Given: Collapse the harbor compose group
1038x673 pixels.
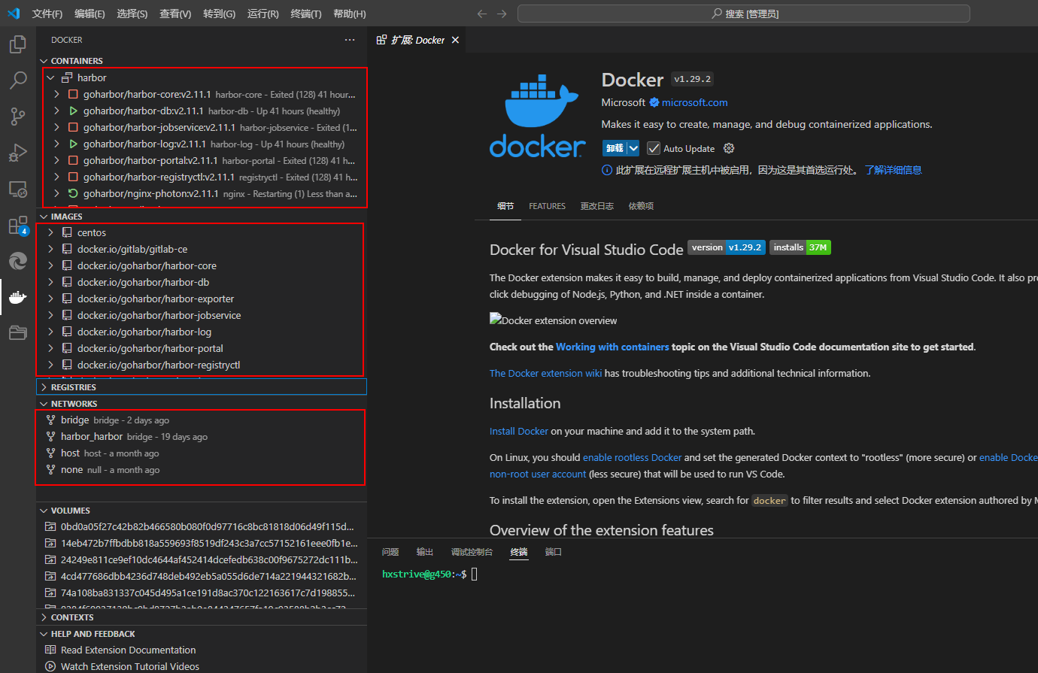Looking at the screenshot, I should coord(50,77).
